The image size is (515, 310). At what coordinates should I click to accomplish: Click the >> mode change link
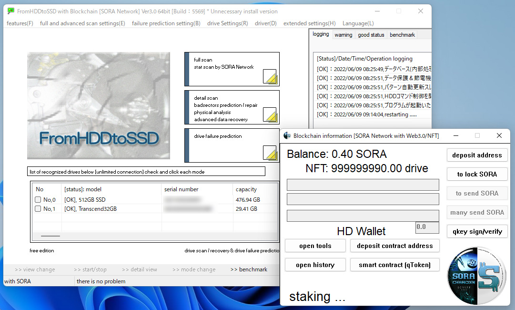[x=194, y=269]
